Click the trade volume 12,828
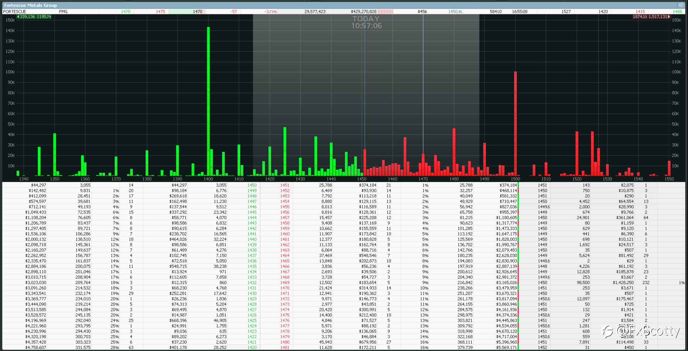Image resolution: width=688 pixels, height=351 pixels. click(583, 272)
